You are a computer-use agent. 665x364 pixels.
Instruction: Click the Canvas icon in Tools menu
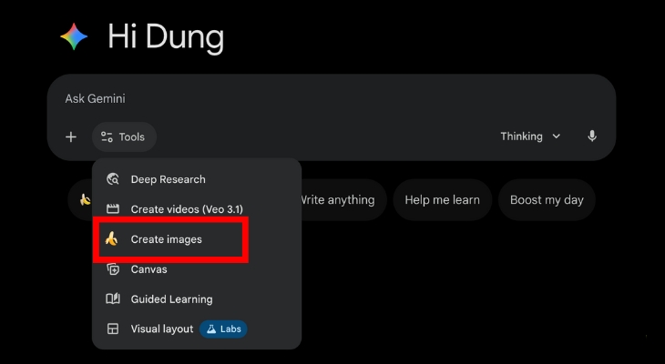[113, 269]
